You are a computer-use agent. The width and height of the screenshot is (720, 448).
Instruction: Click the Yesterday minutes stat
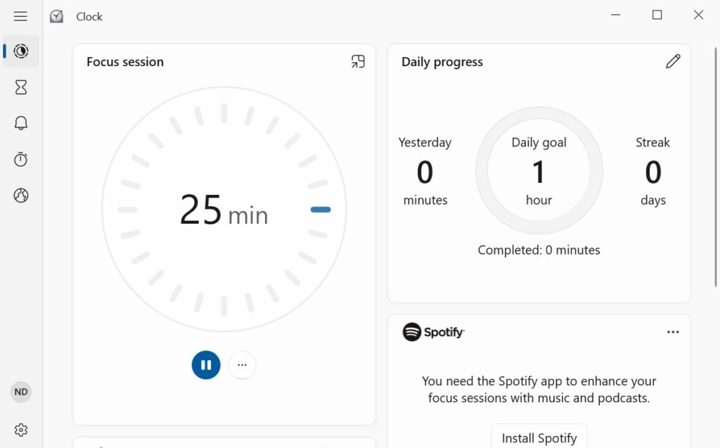coord(425,172)
